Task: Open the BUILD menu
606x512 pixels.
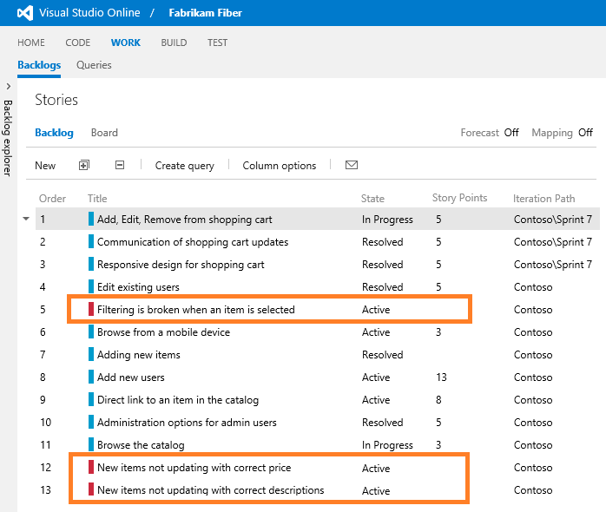Action: click(x=174, y=43)
